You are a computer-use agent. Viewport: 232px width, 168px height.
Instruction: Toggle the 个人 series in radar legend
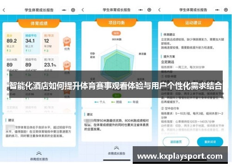pyautogui.click(x=100, y=102)
